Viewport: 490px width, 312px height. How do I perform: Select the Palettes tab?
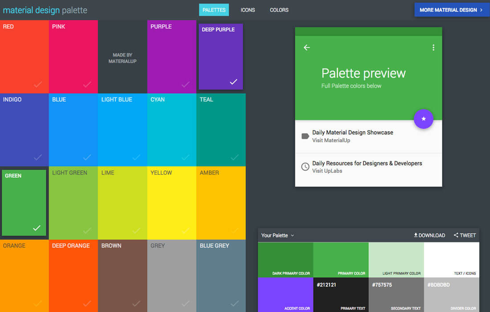point(214,10)
